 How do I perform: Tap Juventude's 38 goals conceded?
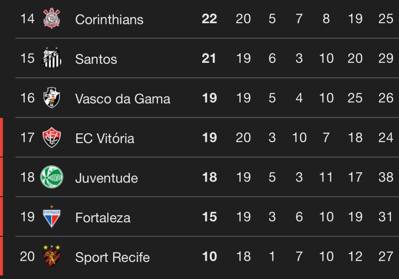pos(386,177)
